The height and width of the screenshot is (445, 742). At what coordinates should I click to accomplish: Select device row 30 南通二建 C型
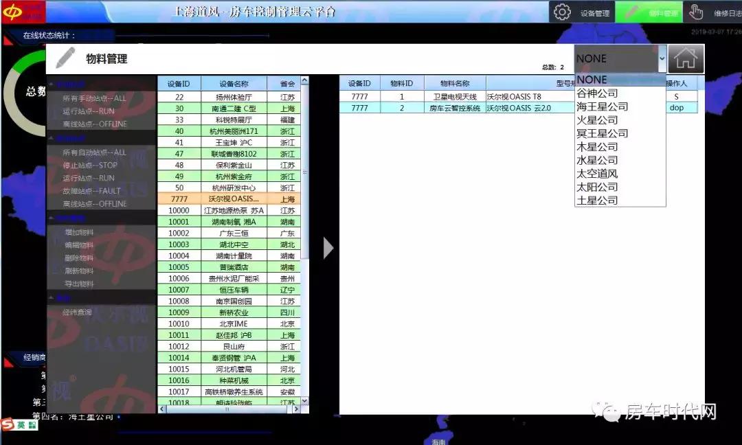pyautogui.click(x=229, y=109)
